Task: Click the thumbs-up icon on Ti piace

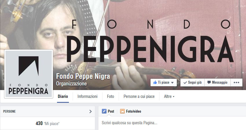Action: point(155,83)
